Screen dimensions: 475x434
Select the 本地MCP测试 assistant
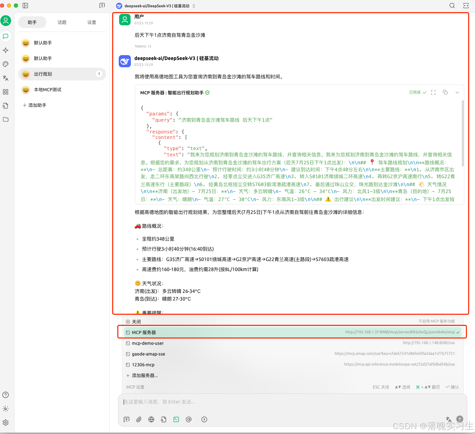point(62,89)
